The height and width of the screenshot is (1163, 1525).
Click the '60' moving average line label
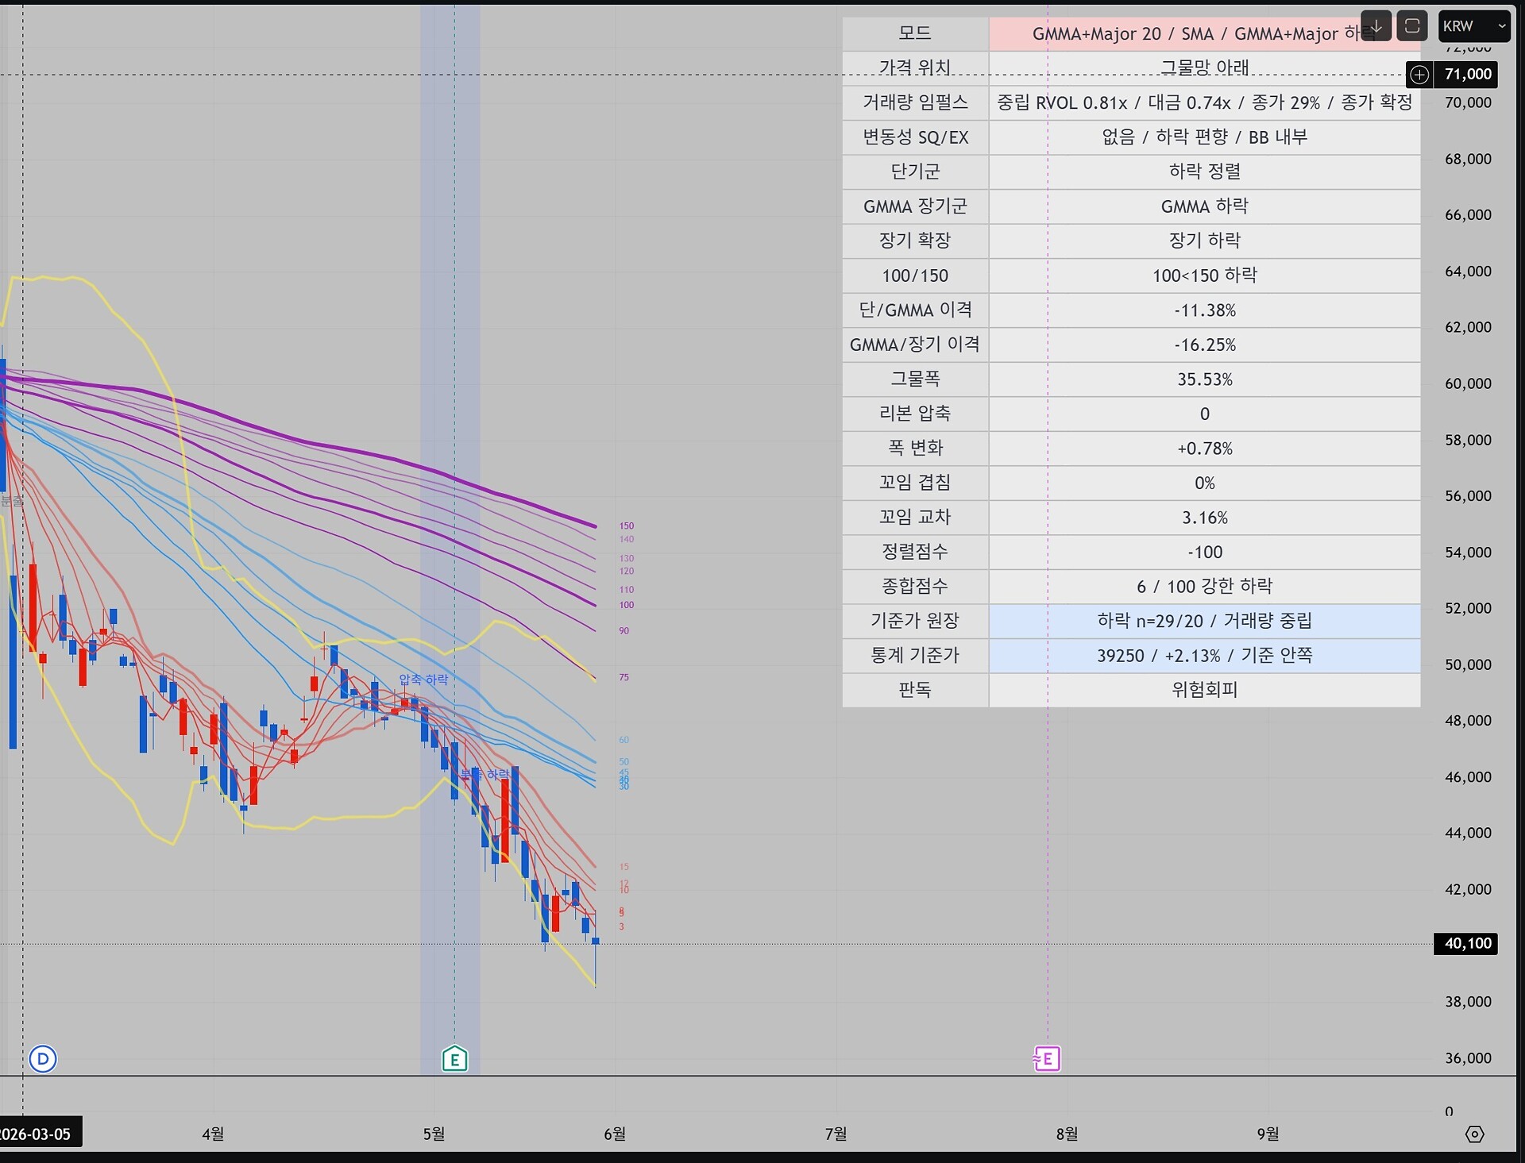point(624,740)
